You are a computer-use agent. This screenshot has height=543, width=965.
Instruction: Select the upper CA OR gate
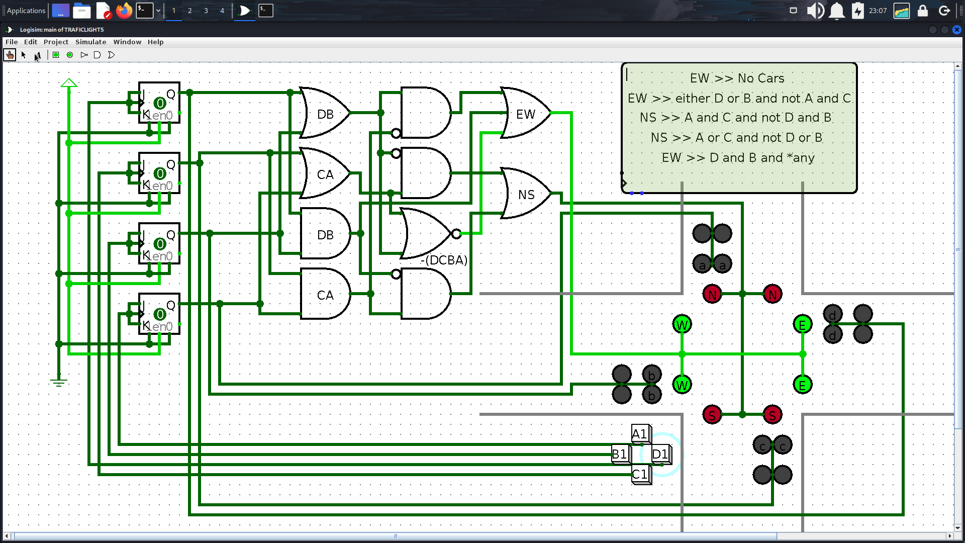tap(325, 173)
